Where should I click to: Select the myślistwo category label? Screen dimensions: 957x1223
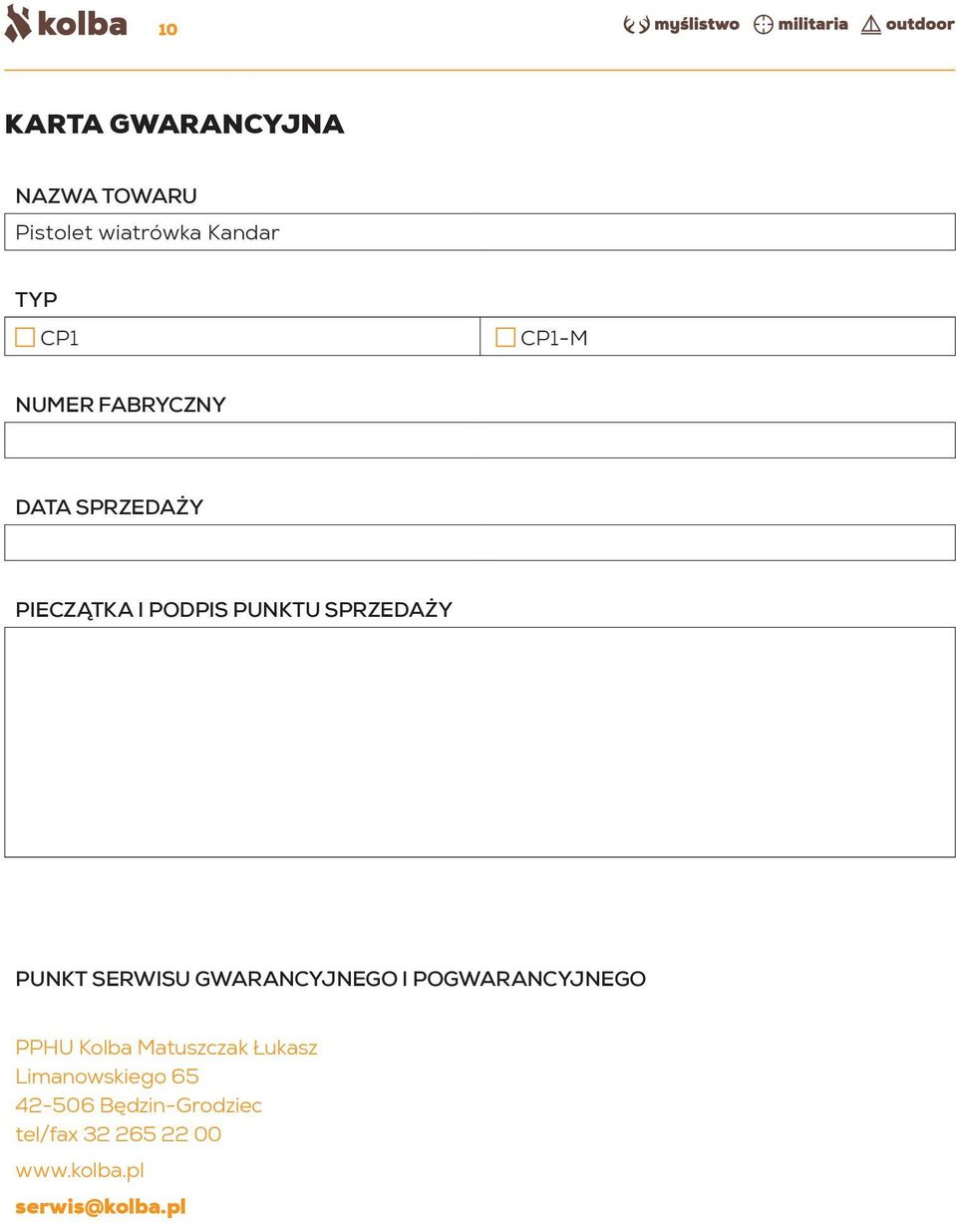697,25
